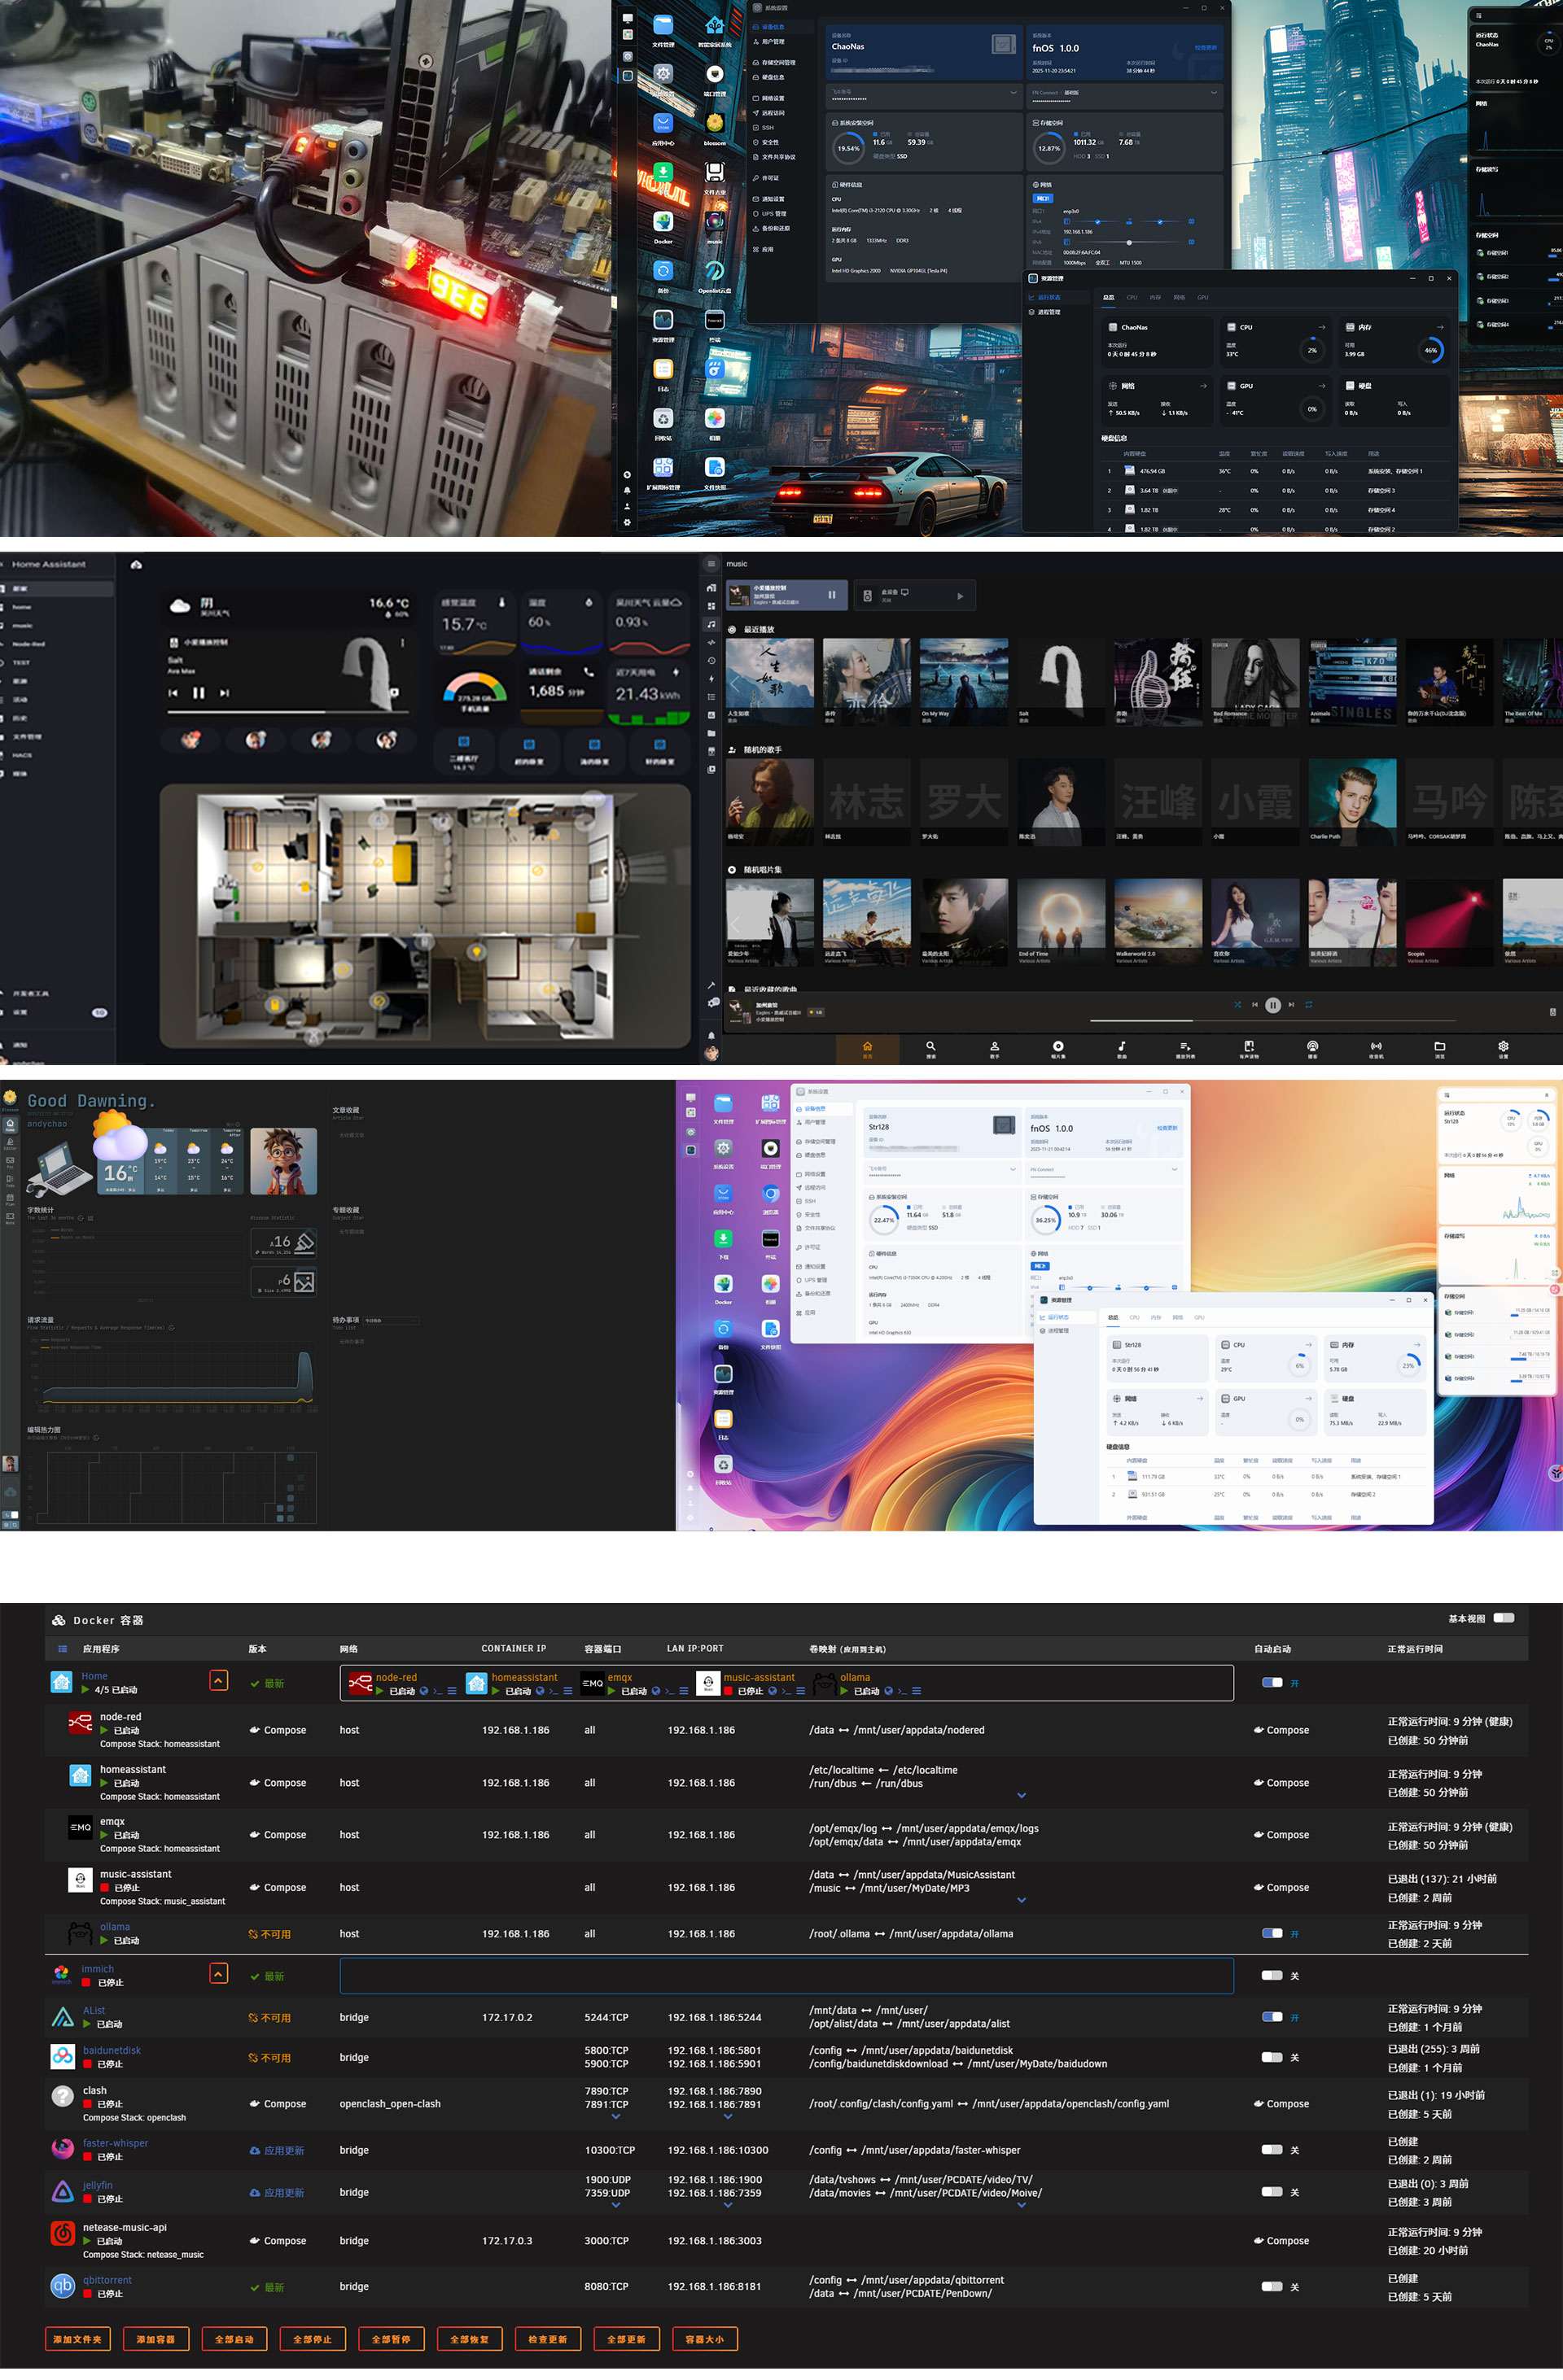Screen dimensions: 1563x2380
Task: Click the qbittorrent container icon
Action: click(x=62, y=2286)
